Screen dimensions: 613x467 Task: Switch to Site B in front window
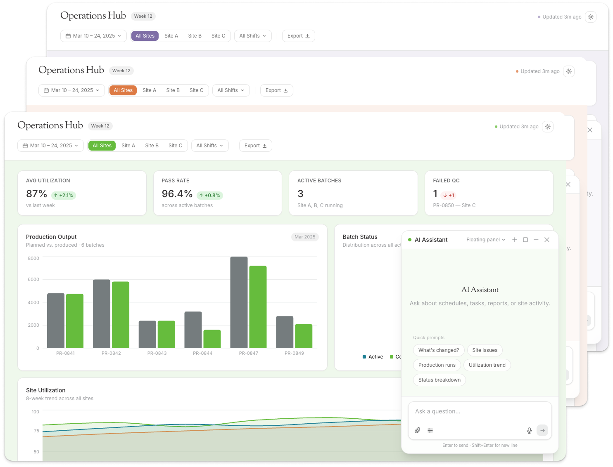tap(152, 146)
